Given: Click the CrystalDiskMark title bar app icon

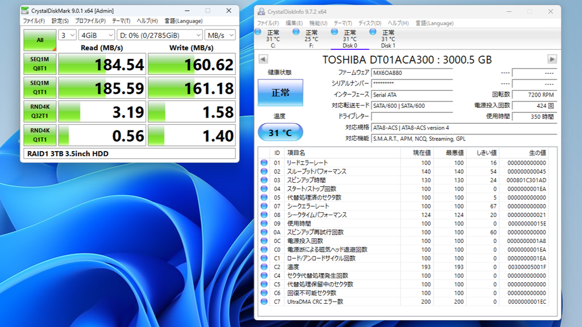Looking at the screenshot, I should tap(25, 11).
